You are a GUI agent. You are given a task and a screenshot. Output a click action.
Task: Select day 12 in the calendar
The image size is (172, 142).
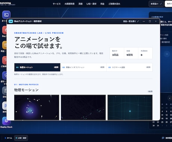(166, 115)
